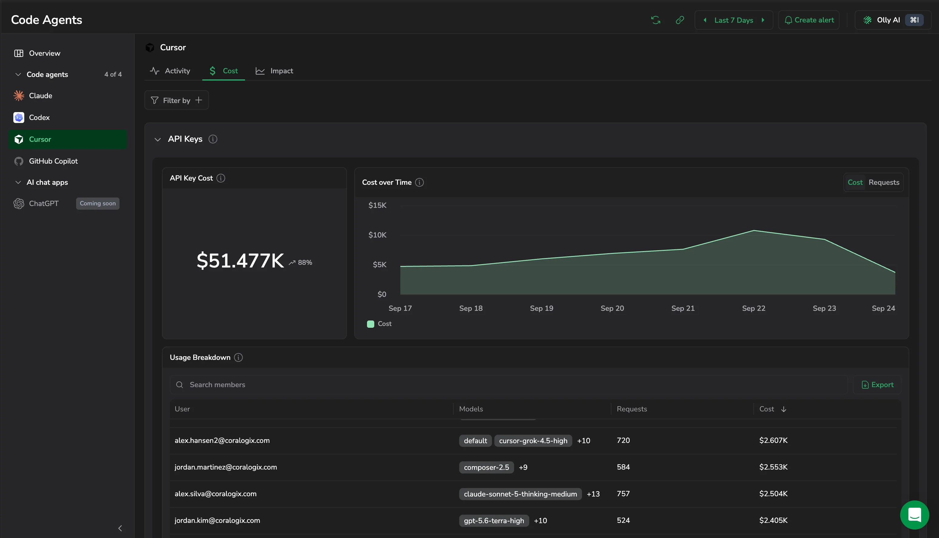The image size is (939, 538).
Task: Show info for Cost over Time
Action: [419, 182]
